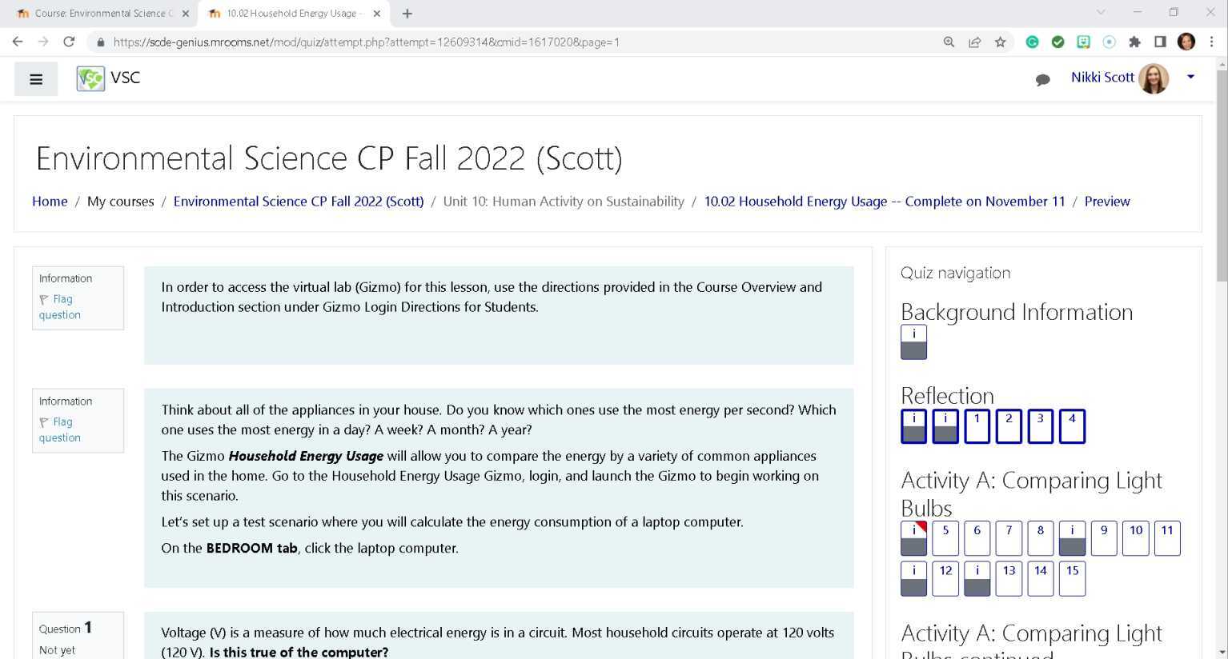The height and width of the screenshot is (659, 1228).
Task: Open the My courses breadcrumb link
Action: tap(120, 202)
